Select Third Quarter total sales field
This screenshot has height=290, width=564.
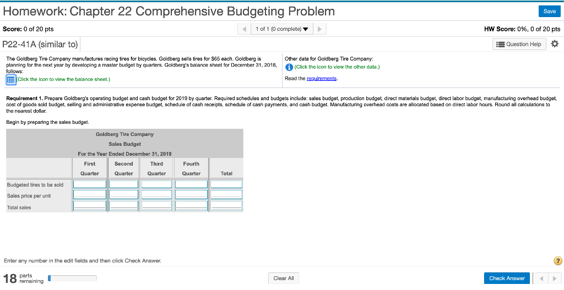pyautogui.click(x=156, y=206)
